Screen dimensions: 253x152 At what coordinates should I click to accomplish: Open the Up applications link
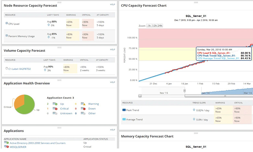pyautogui.click(x=62, y=104)
